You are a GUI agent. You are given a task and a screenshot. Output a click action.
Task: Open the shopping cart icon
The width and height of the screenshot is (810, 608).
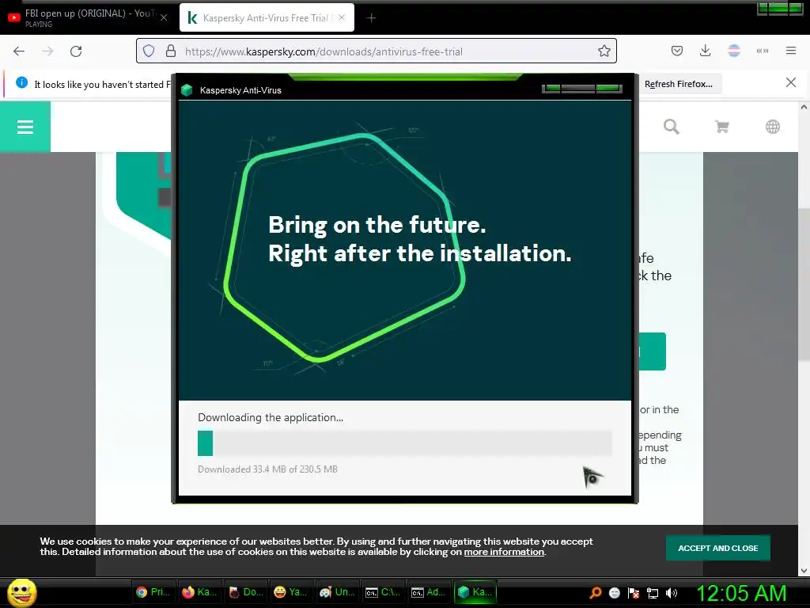(721, 127)
